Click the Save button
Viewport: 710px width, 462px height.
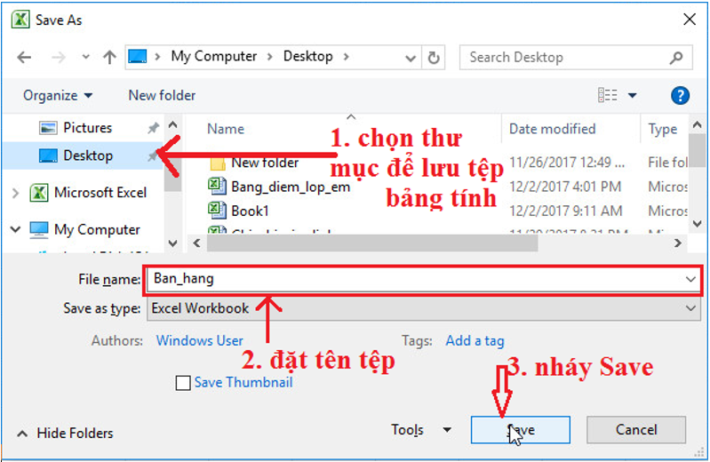[x=520, y=430]
